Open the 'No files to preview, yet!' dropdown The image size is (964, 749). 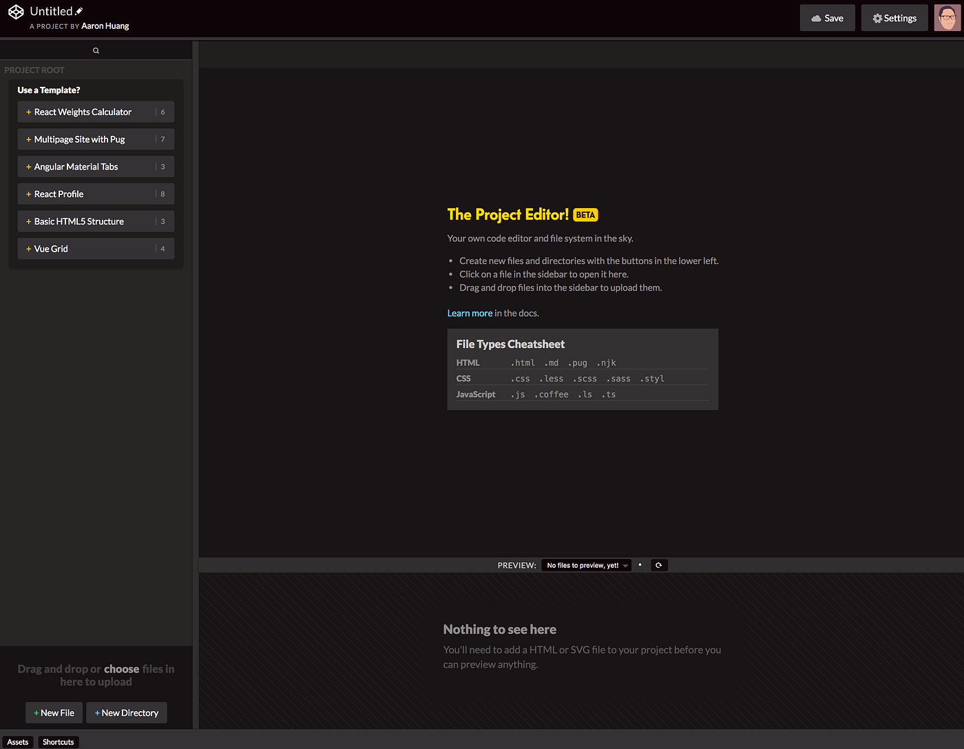point(586,564)
